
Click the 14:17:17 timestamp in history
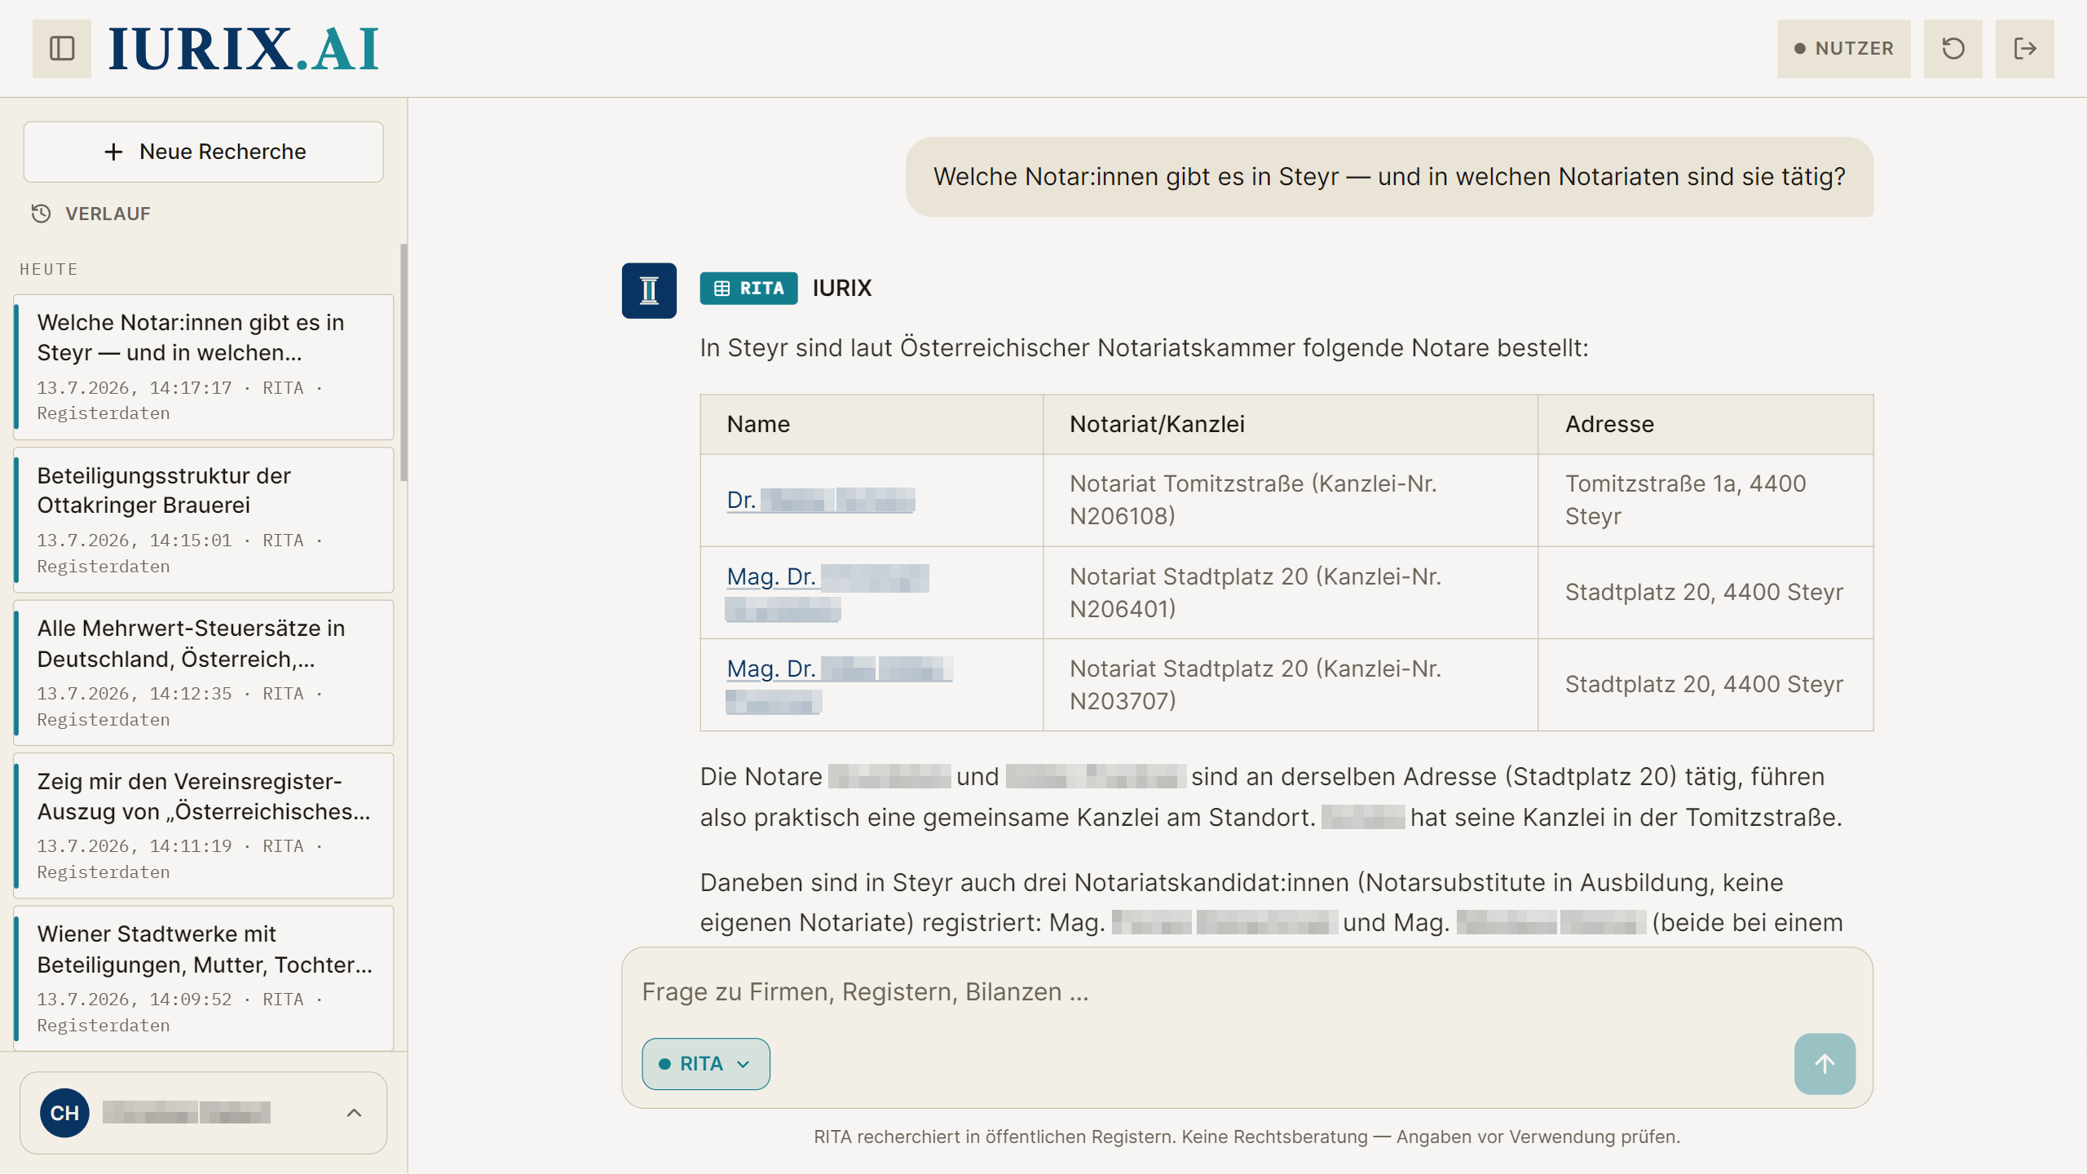tap(191, 388)
